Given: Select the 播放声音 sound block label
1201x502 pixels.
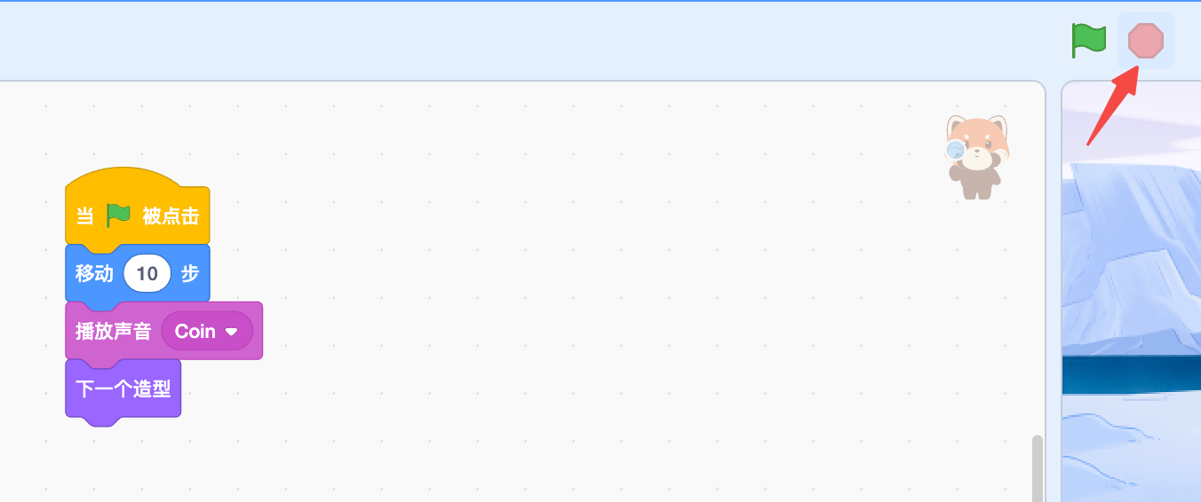Looking at the screenshot, I should [114, 332].
